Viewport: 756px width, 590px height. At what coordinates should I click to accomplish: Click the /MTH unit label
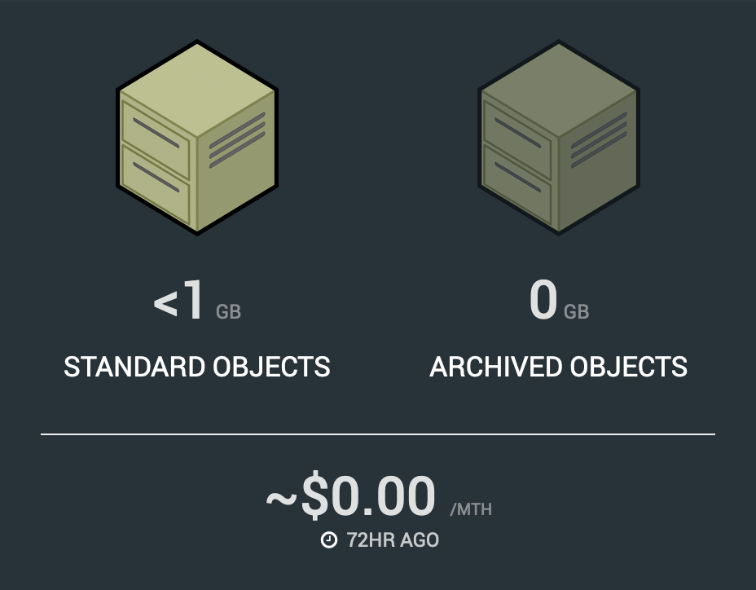point(471,511)
